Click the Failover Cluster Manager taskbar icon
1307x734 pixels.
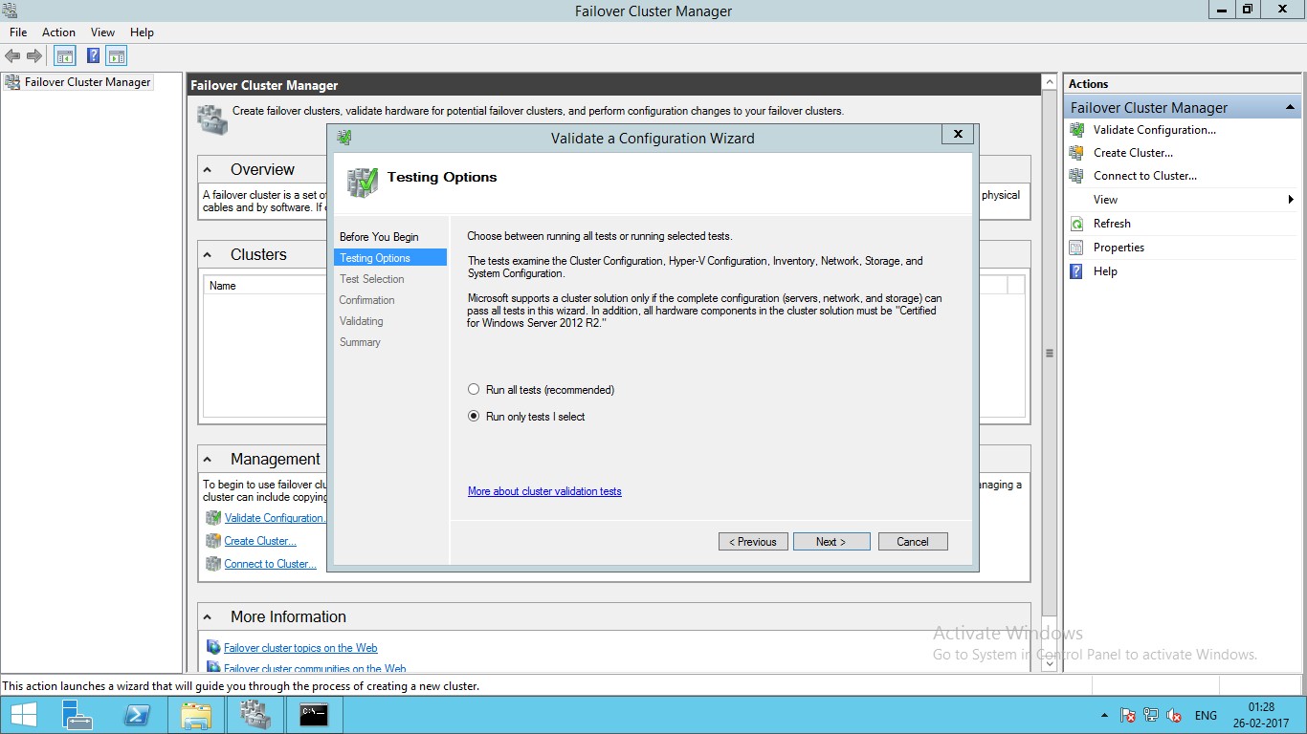pos(255,715)
